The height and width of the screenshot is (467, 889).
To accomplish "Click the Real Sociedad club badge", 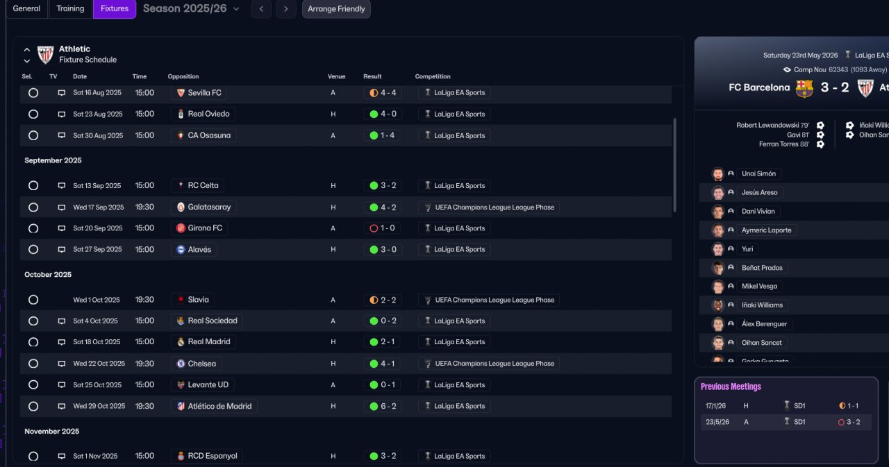I will click(181, 321).
